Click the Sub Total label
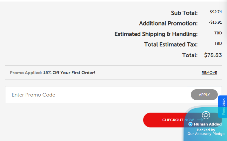This screenshot has width=227, height=141. click(184, 13)
